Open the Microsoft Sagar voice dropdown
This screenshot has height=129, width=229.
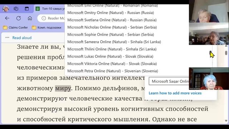pyautogui.click(x=169, y=81)
